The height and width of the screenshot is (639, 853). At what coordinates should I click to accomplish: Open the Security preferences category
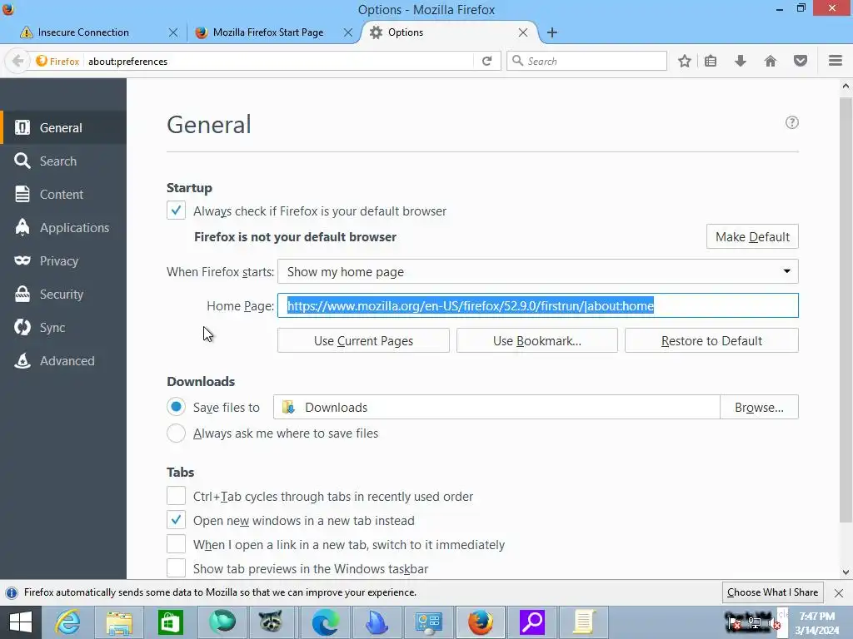point(63,294)
